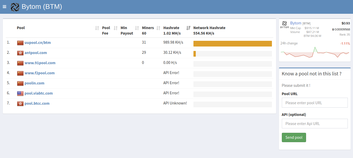353x158 pixels.
Task: Click the API Unknown! text
Action: 175,103
